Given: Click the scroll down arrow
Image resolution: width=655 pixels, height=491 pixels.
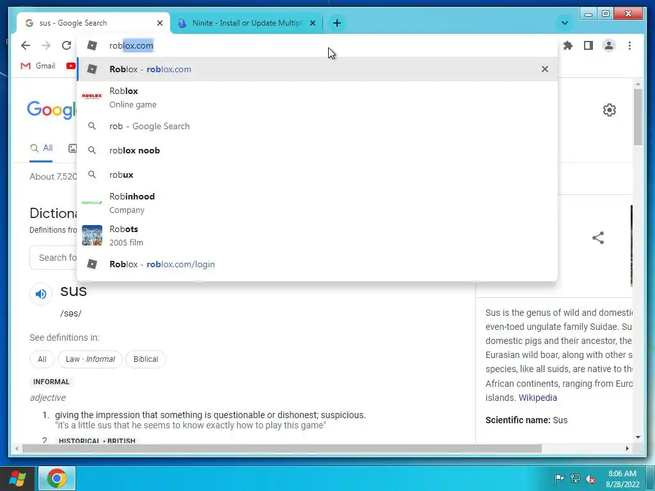Looking at the screenshot, I should click(638, 437).
